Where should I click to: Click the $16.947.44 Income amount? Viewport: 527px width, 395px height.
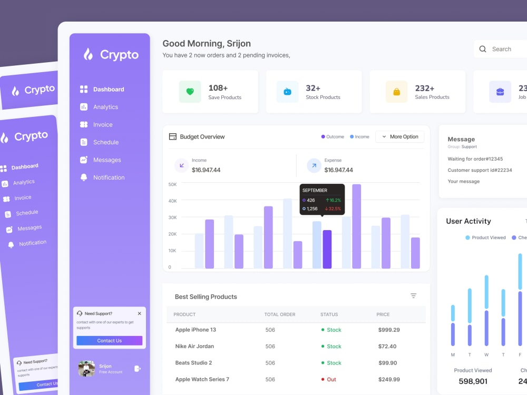pyautogui.click(x=206, y=170)
